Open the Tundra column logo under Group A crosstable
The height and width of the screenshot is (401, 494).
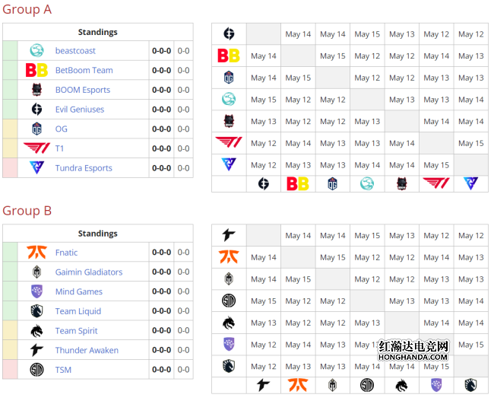click(x=471, y=183)
